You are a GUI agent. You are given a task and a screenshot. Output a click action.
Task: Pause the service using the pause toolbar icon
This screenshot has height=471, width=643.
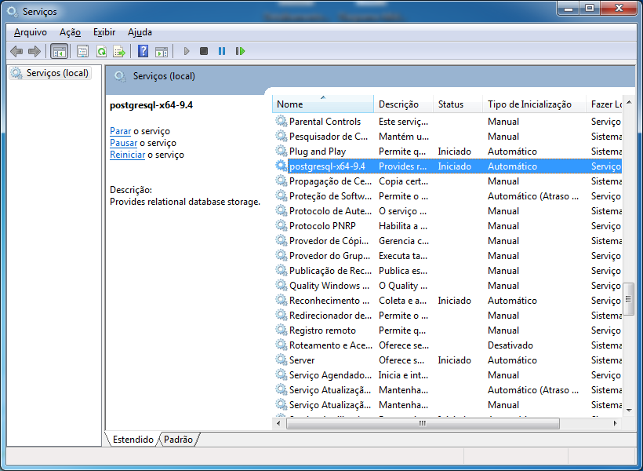coord(222,51)
